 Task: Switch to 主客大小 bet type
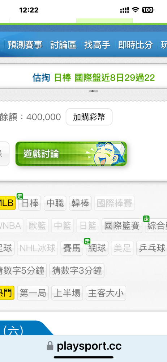pyautogui.click(x=106, y=293)
